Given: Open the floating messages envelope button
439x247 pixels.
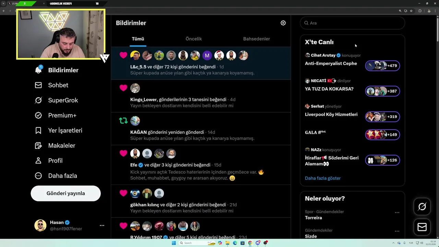Looking at the screenshot, I should (x=422, y=227).
